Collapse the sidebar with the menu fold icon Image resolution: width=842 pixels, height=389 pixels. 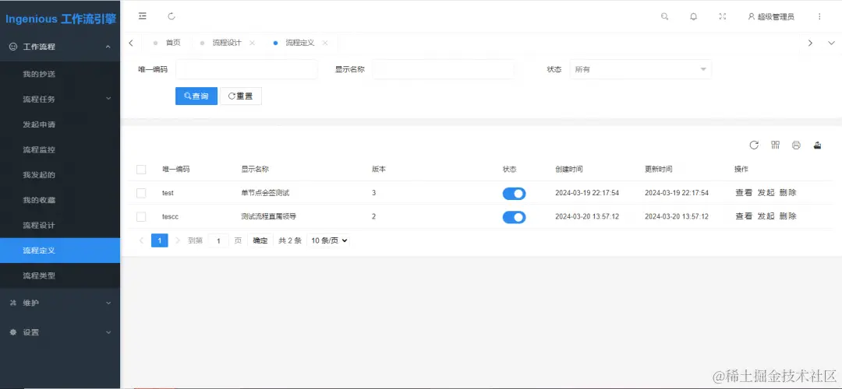[x=143, y=16]
